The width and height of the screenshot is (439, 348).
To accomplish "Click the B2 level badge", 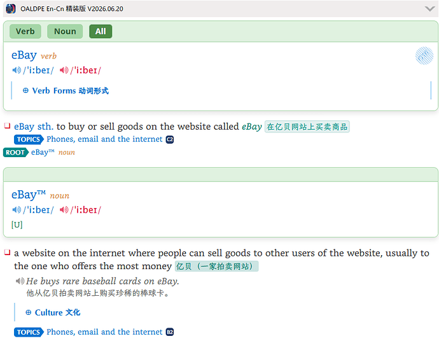I will [170, 332].
